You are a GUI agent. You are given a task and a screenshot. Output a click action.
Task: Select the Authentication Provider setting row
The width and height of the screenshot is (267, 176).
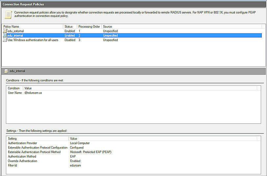[22, 143]
